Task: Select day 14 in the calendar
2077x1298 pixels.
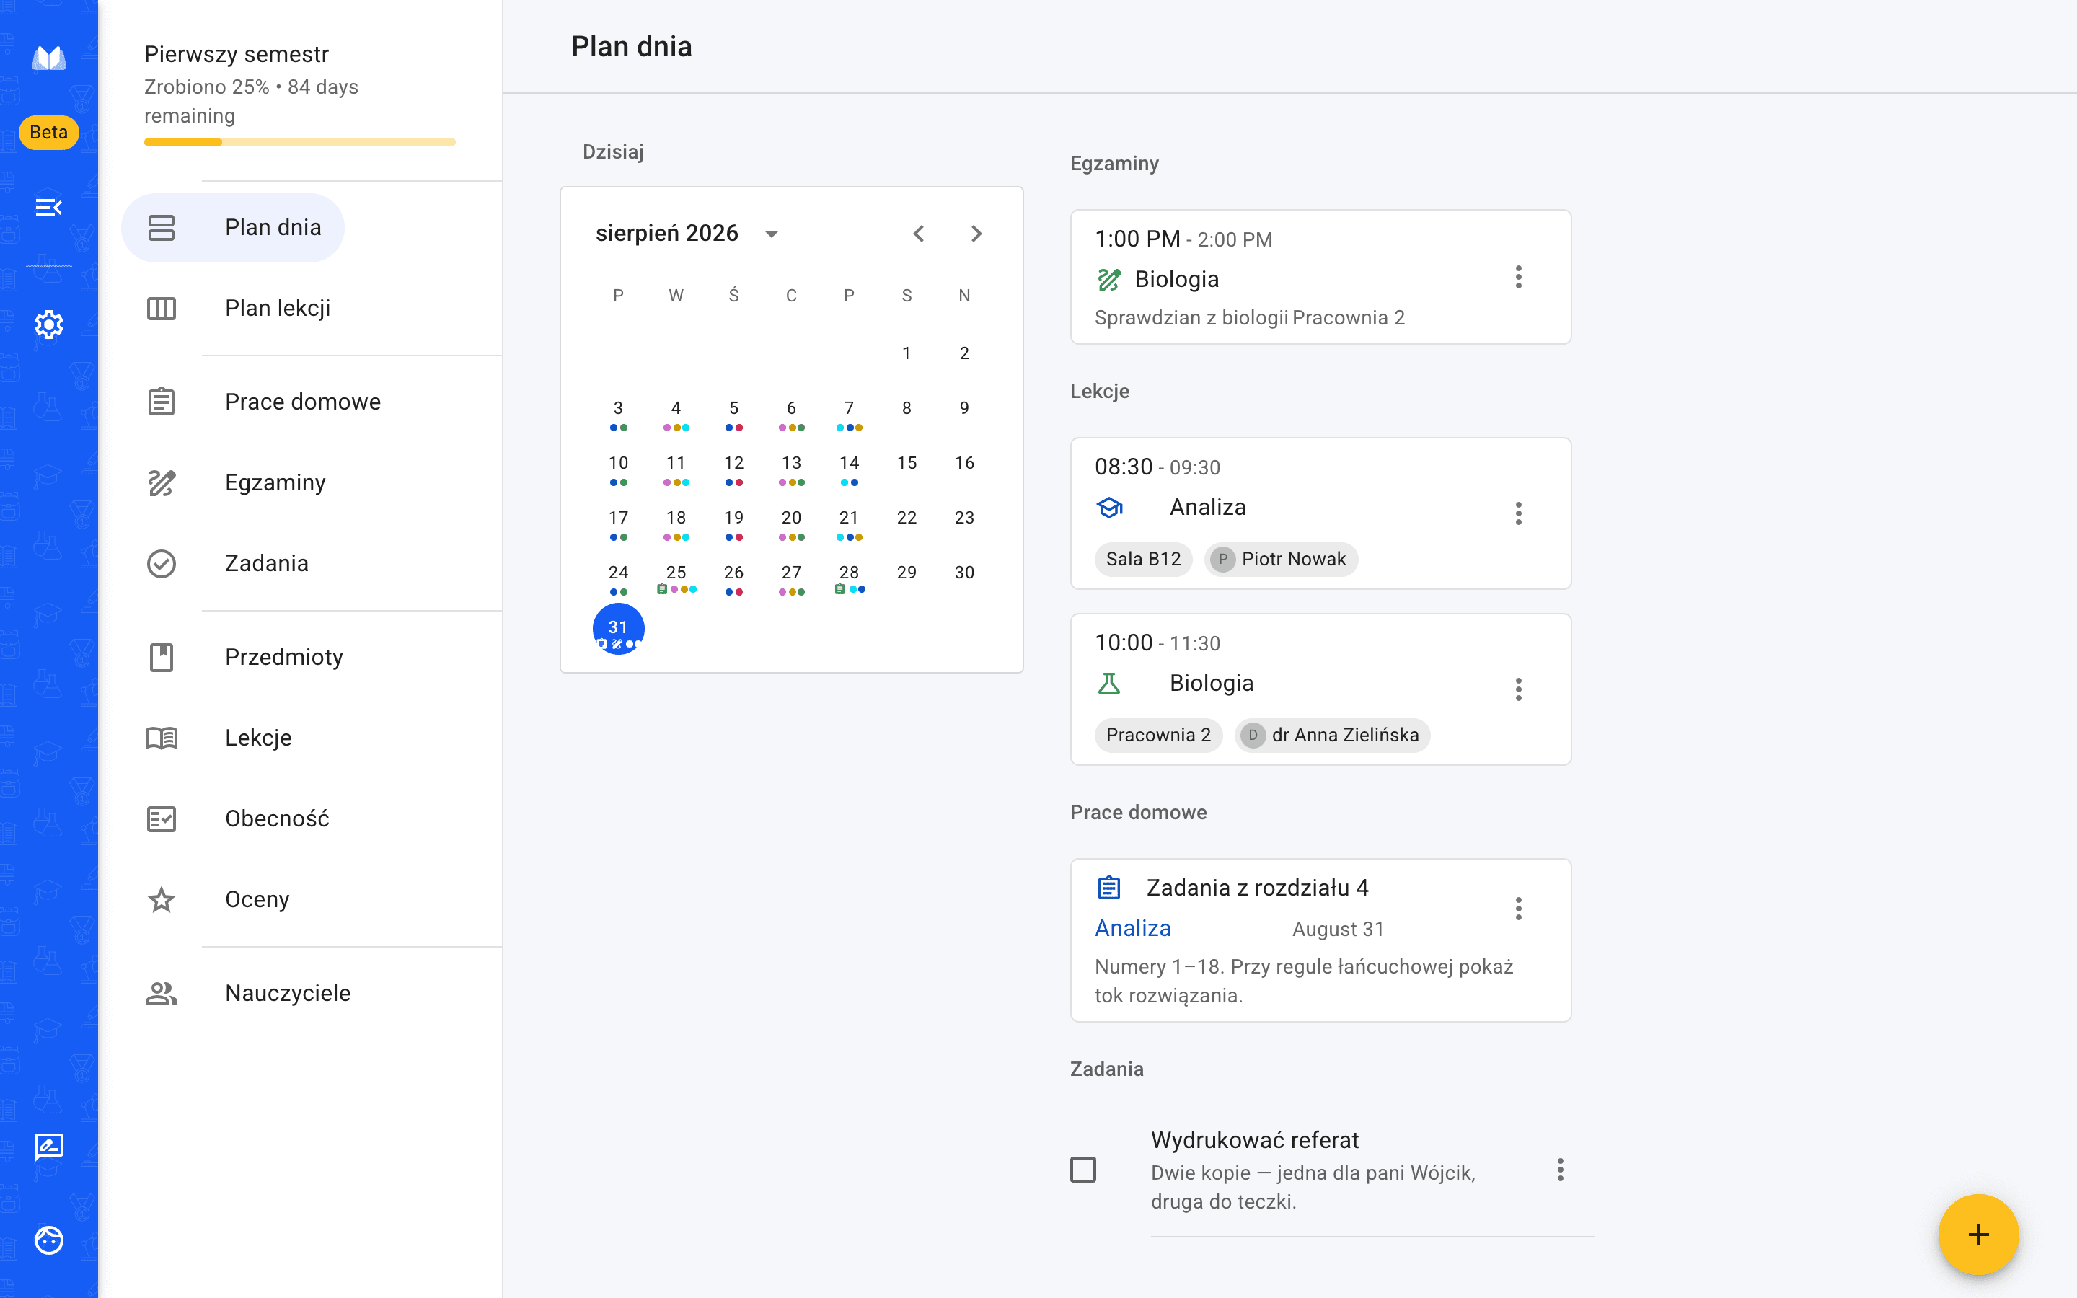Action: click(849, 464)
